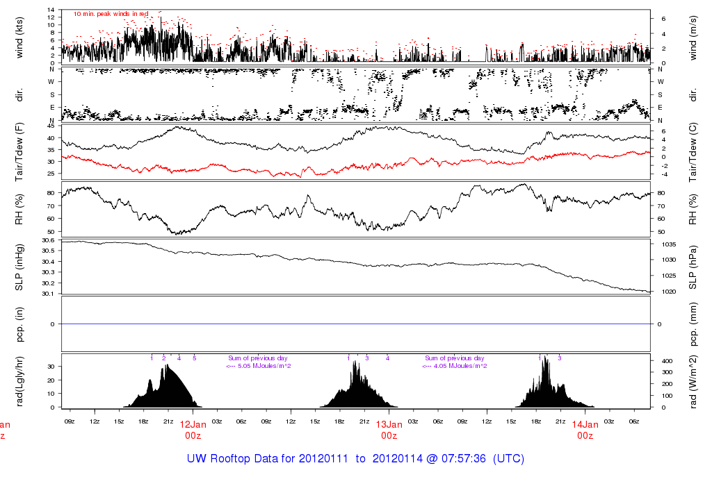This screenshot has height=486, width=712.
Task: Select the red "13Jan" date label
Action: click(389, 425)
